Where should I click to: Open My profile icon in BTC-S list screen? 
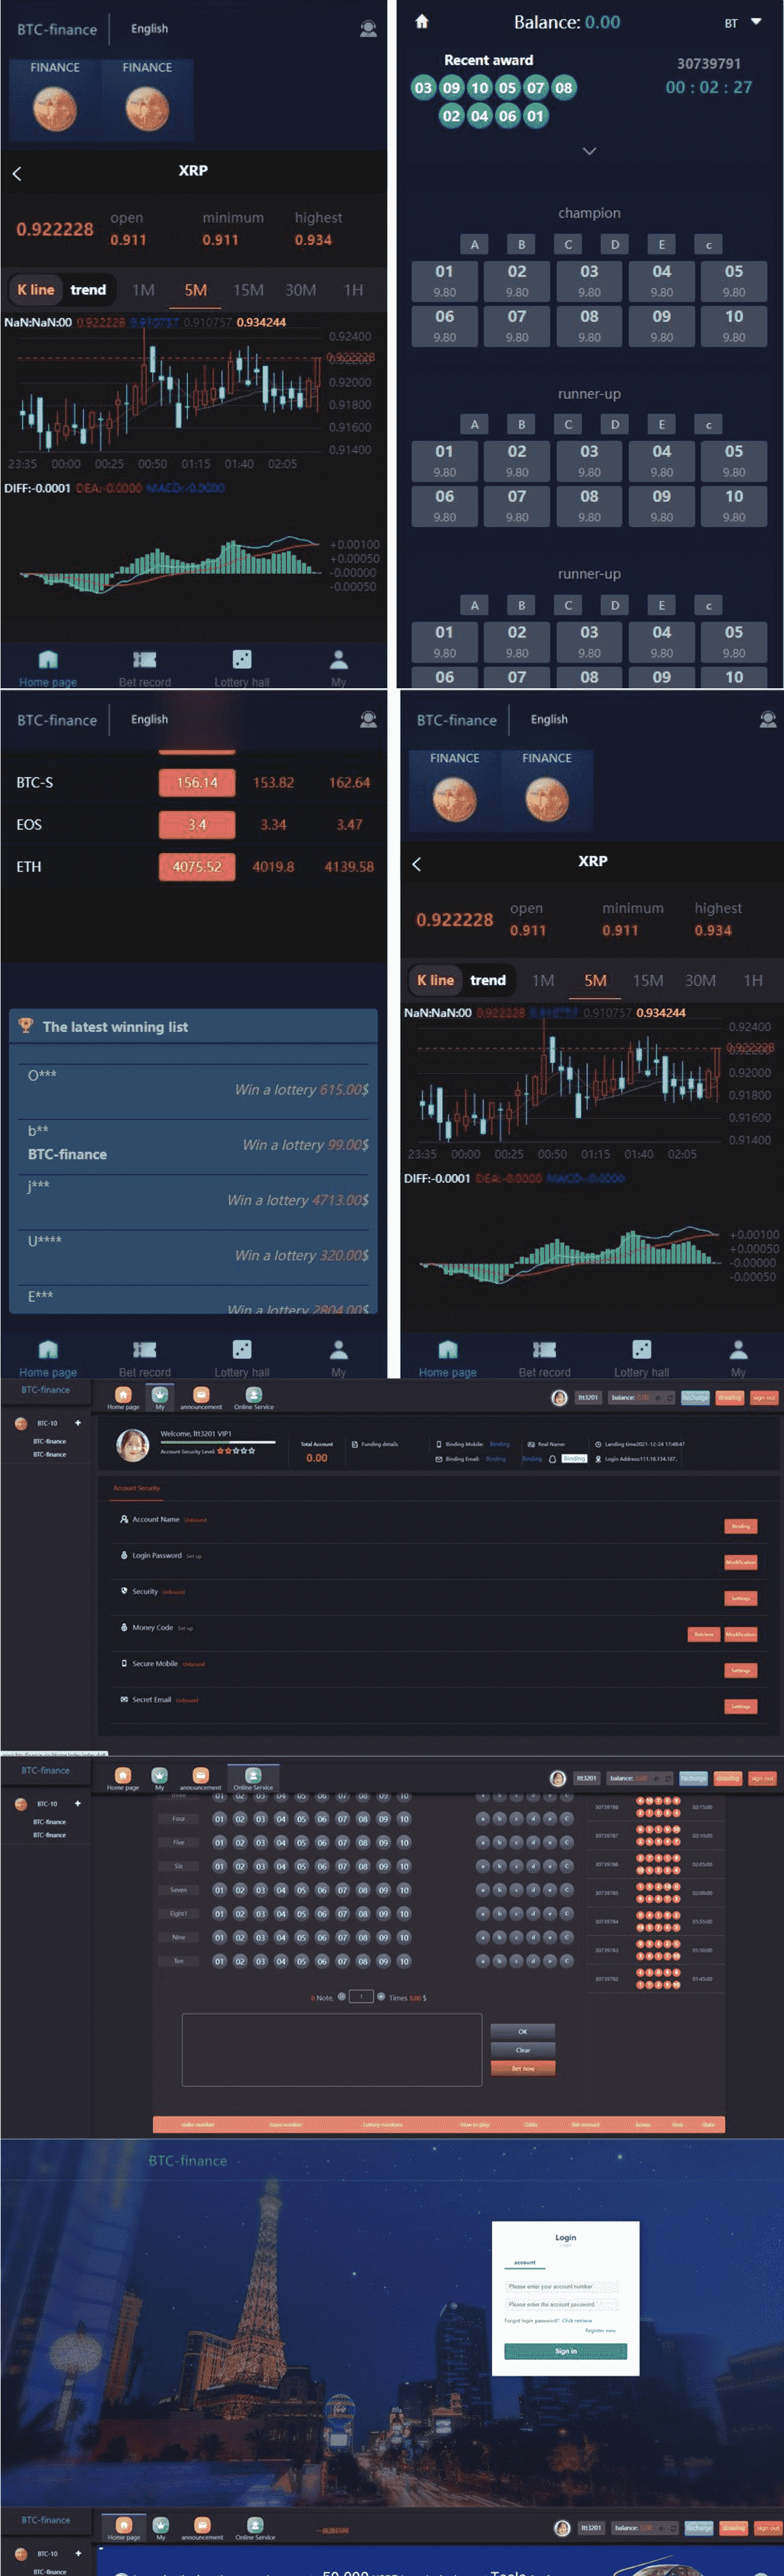(x=339, y=1349)
